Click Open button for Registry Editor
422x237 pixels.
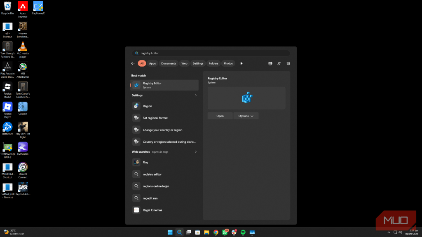pyautogui.click(x=220, y=116)
